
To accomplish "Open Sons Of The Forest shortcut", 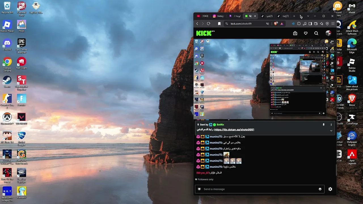I will pyautogui.click(x=7, y=175).
